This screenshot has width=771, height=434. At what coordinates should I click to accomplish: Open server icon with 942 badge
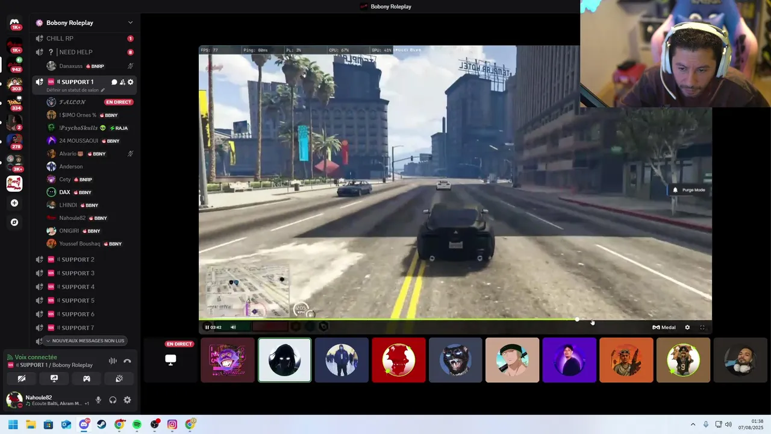tap(14, 64)
